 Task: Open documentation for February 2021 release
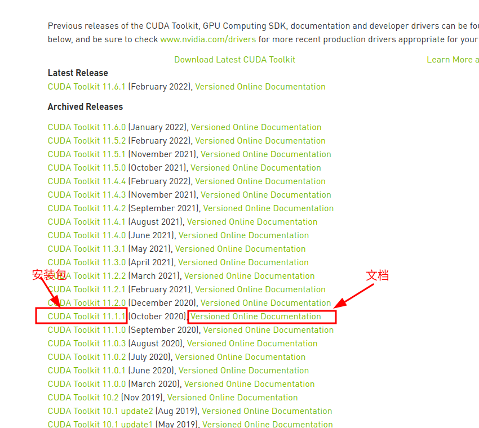[x=260, y=289]
